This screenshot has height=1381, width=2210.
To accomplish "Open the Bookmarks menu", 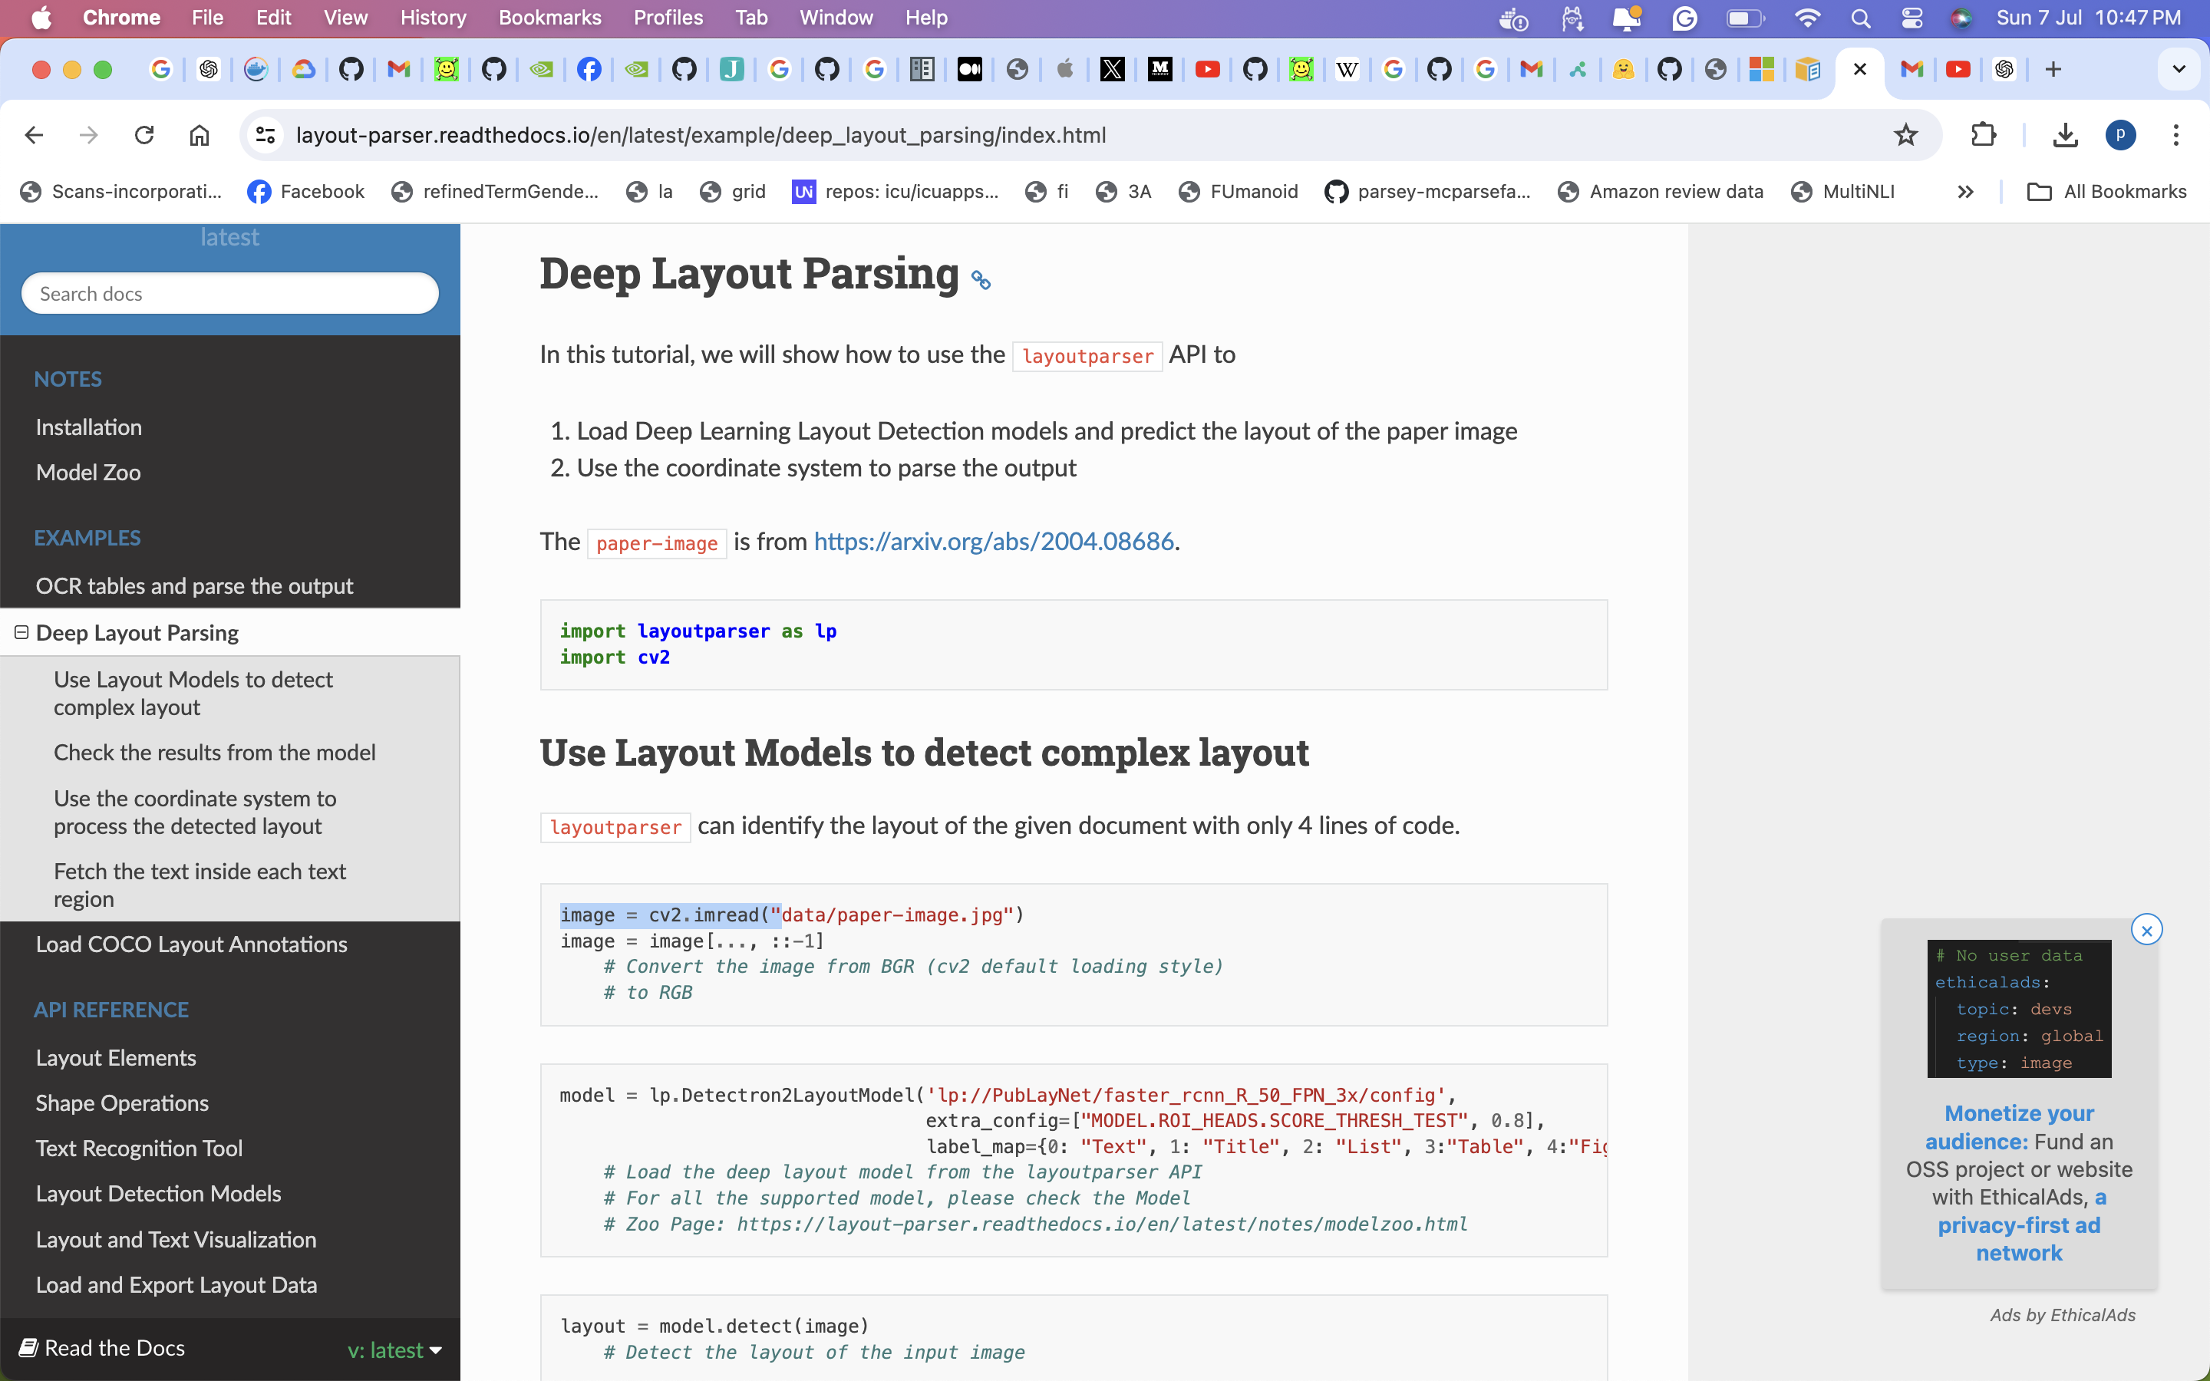I will pos(549,18).
